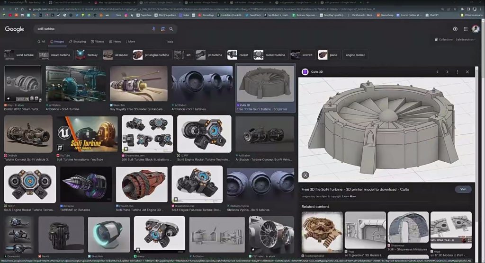Open three-dot options in preview panel

457,72
